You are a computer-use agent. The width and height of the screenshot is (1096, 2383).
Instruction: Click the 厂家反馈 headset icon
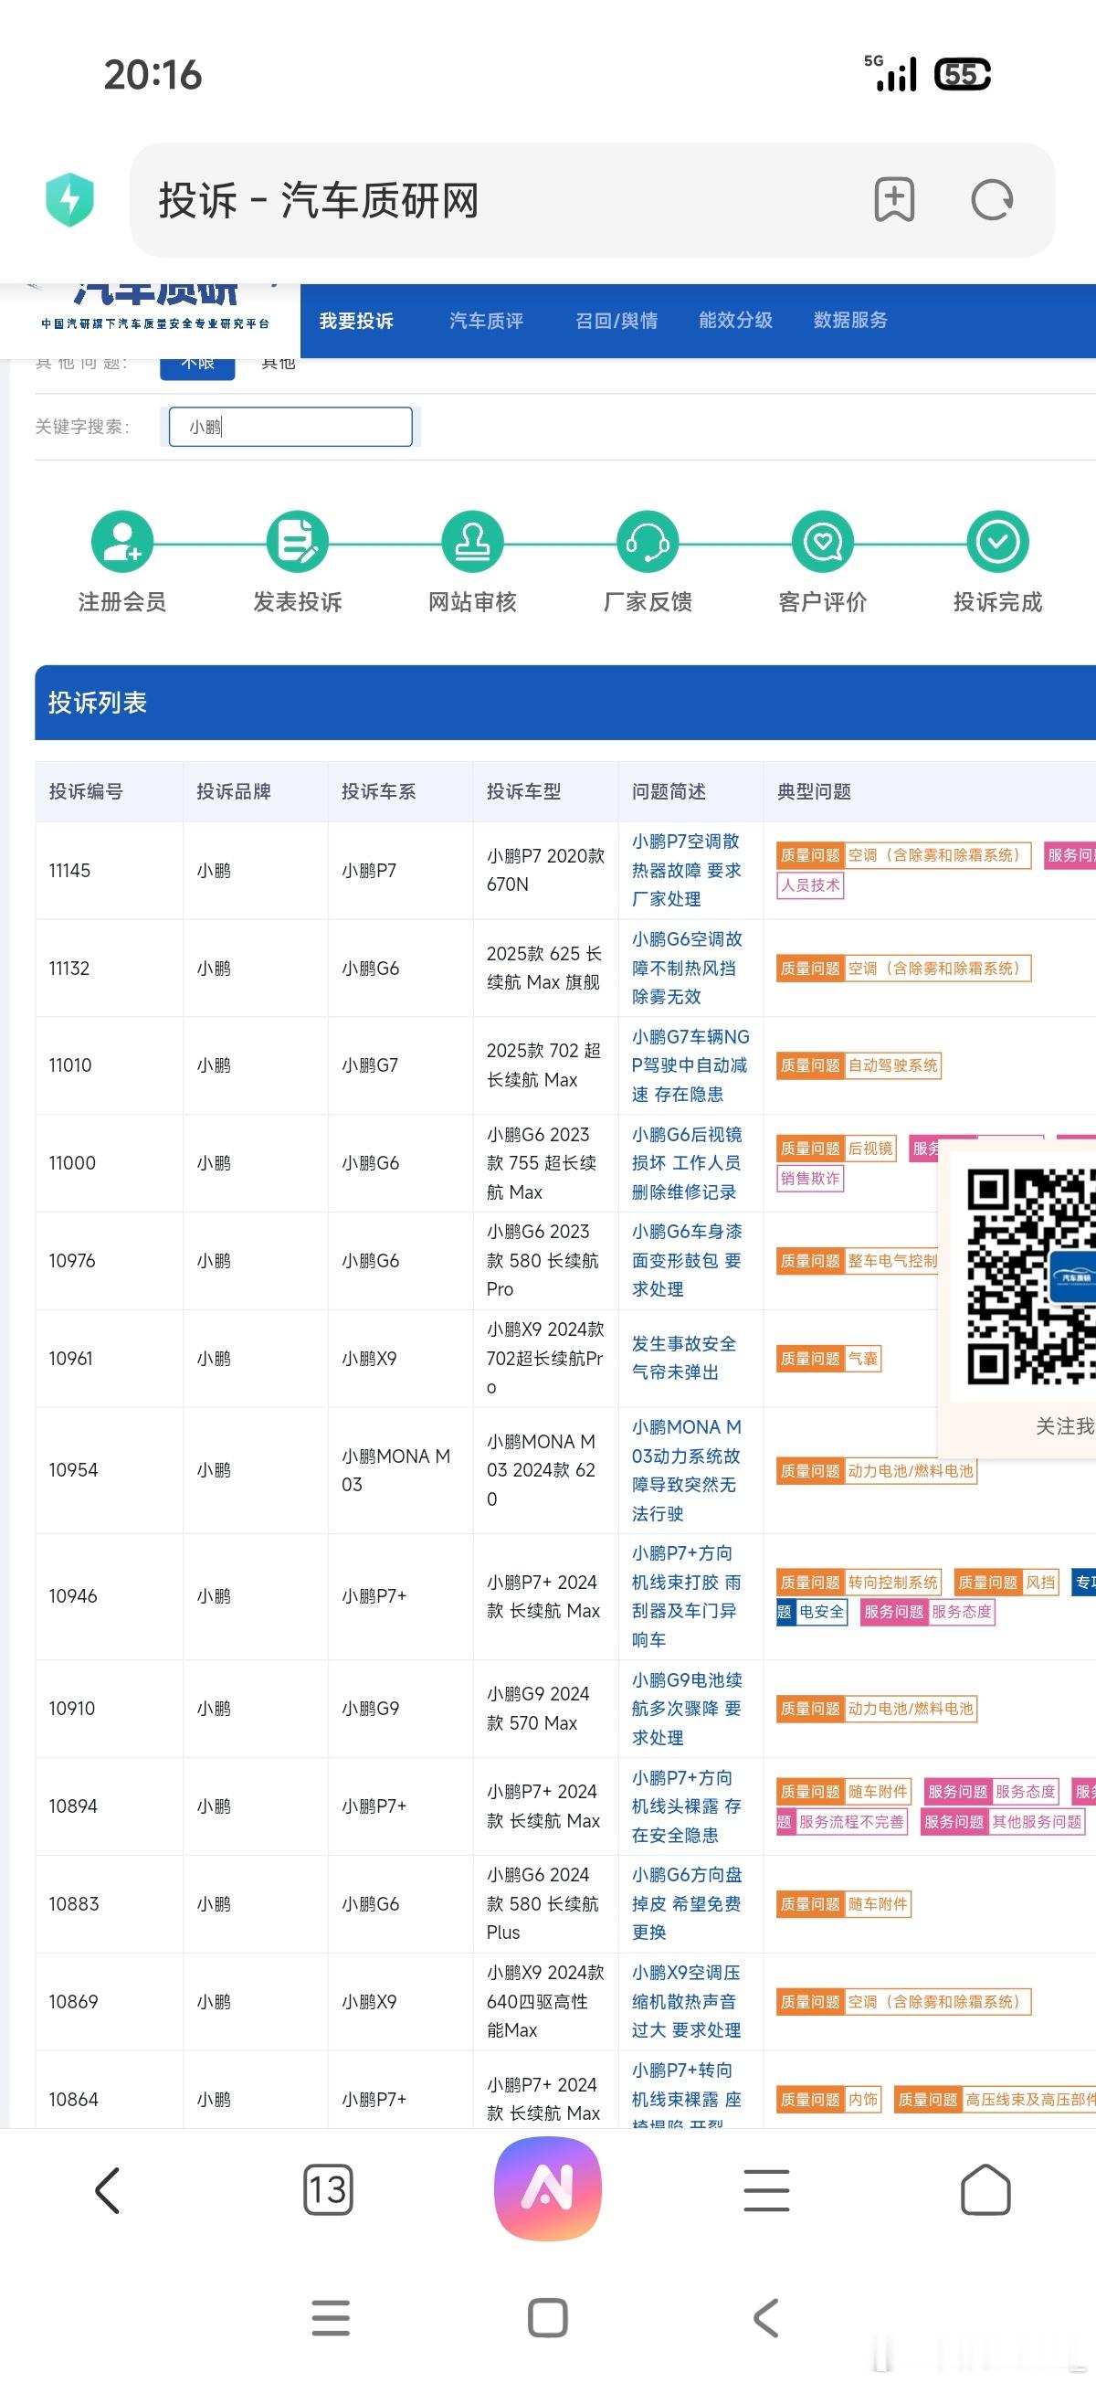tap(648, 542)
